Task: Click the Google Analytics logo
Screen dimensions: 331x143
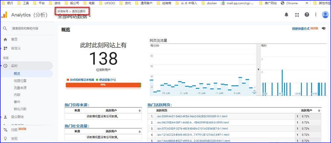Action: (4, 15)
